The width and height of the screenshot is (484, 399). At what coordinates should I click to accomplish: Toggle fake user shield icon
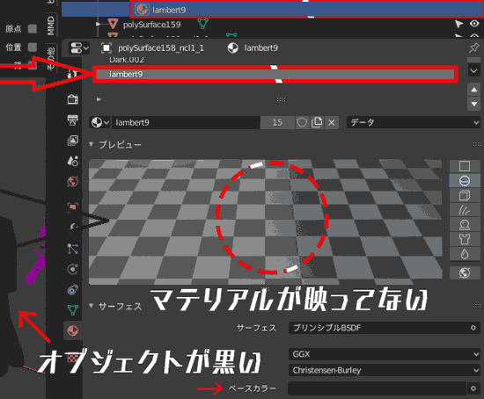[x=302, y=122]
